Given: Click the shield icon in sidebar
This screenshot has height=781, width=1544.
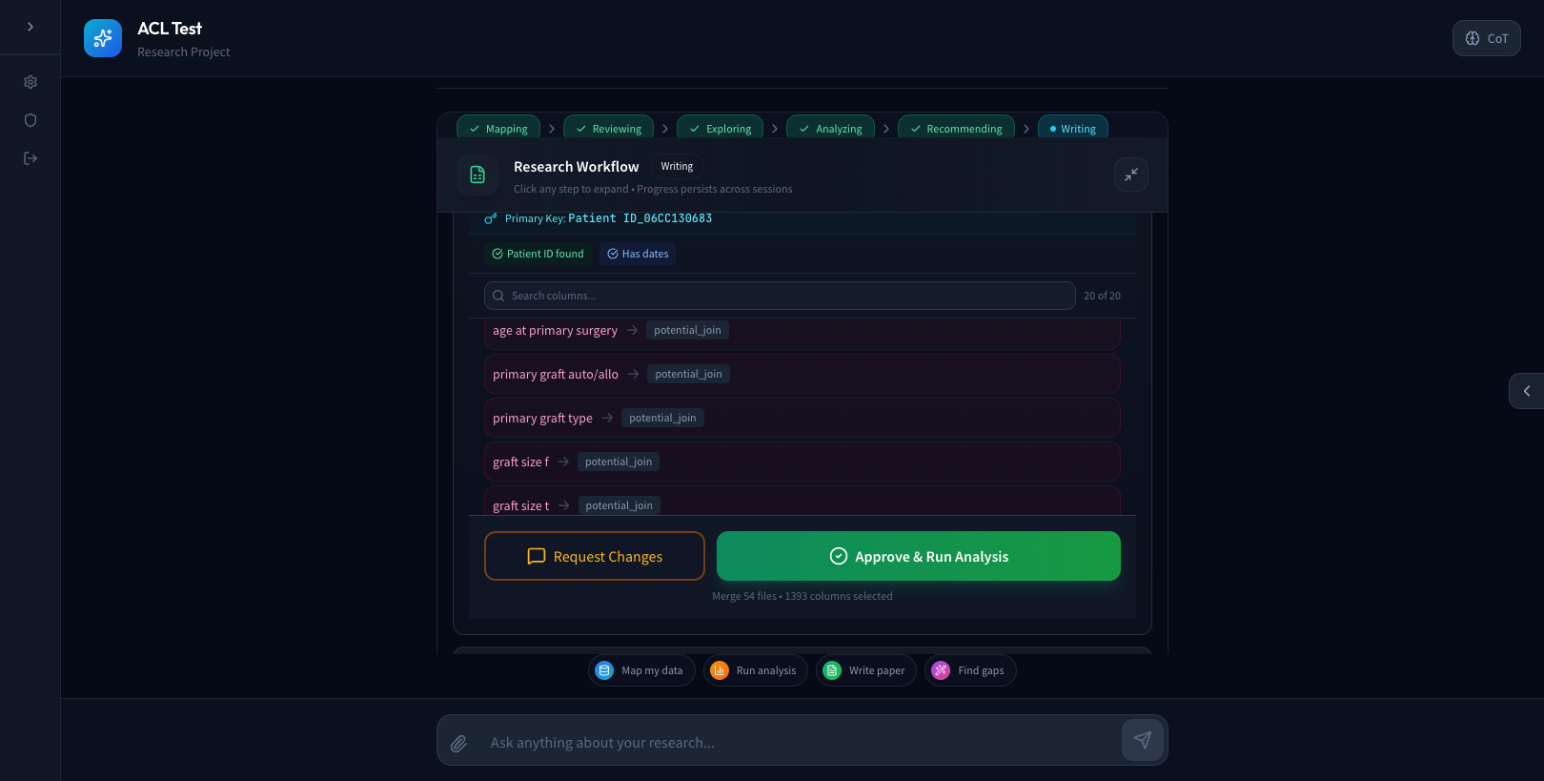Looking at the screenshot, I should tap(30, 120).
